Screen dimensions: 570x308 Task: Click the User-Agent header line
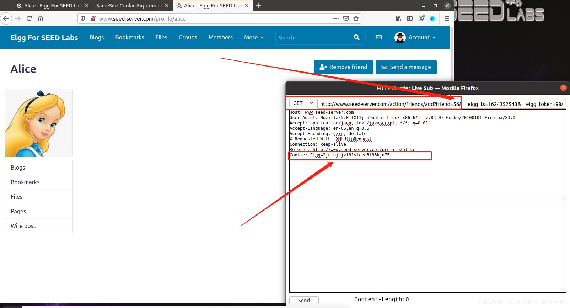(402, 118)
